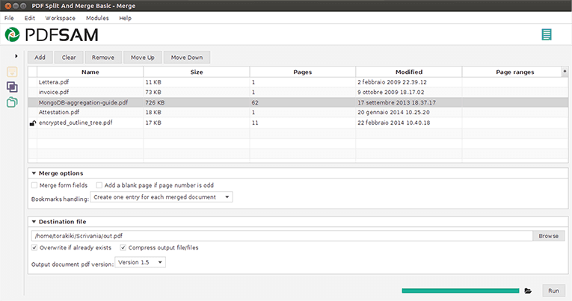This screenshot has width=572, height=301.
Task: Open the log viewer icon at top right
Action: pyautogui.click(x=547, y=34)
